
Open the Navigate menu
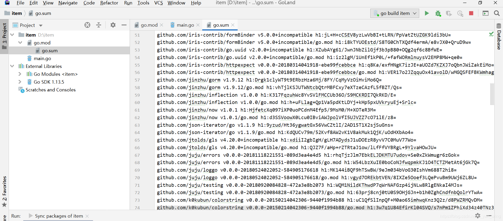click(x=68, y=3)
